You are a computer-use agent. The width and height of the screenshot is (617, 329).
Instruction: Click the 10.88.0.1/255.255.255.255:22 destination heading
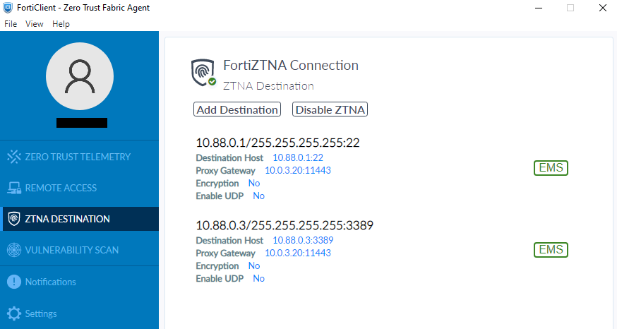[278, 143]
